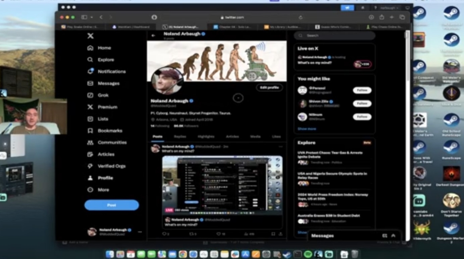Go to Home in the sidebar

click(99, 48)
